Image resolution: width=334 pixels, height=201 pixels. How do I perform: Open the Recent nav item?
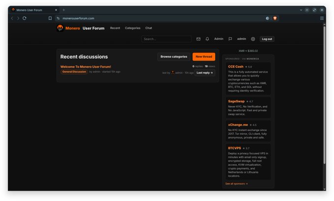click(x=115, y=28)
